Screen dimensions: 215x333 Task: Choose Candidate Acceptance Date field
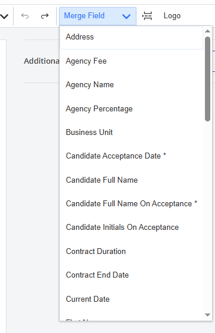131,156
